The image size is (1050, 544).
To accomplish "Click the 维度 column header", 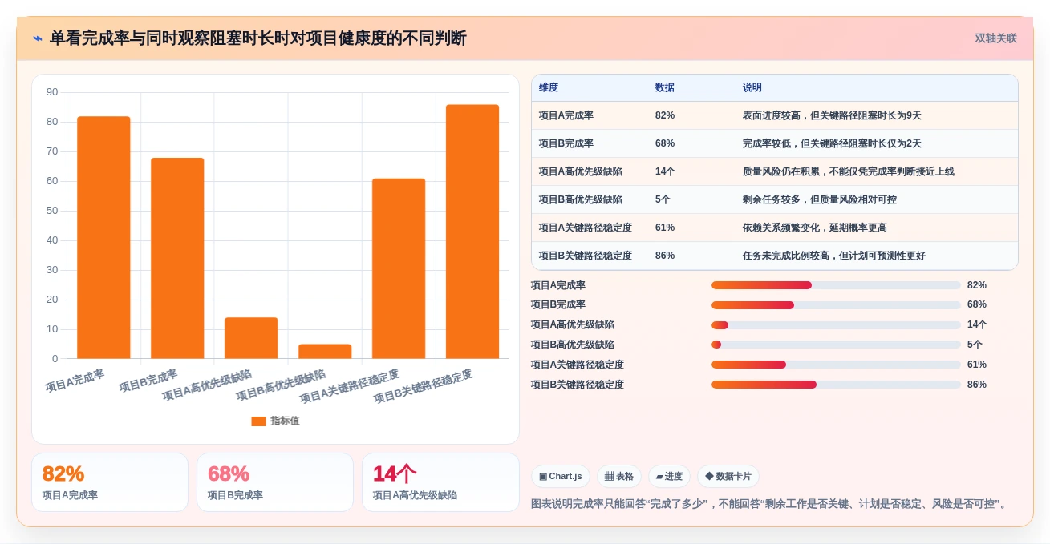I will click(x=549, y=88).
